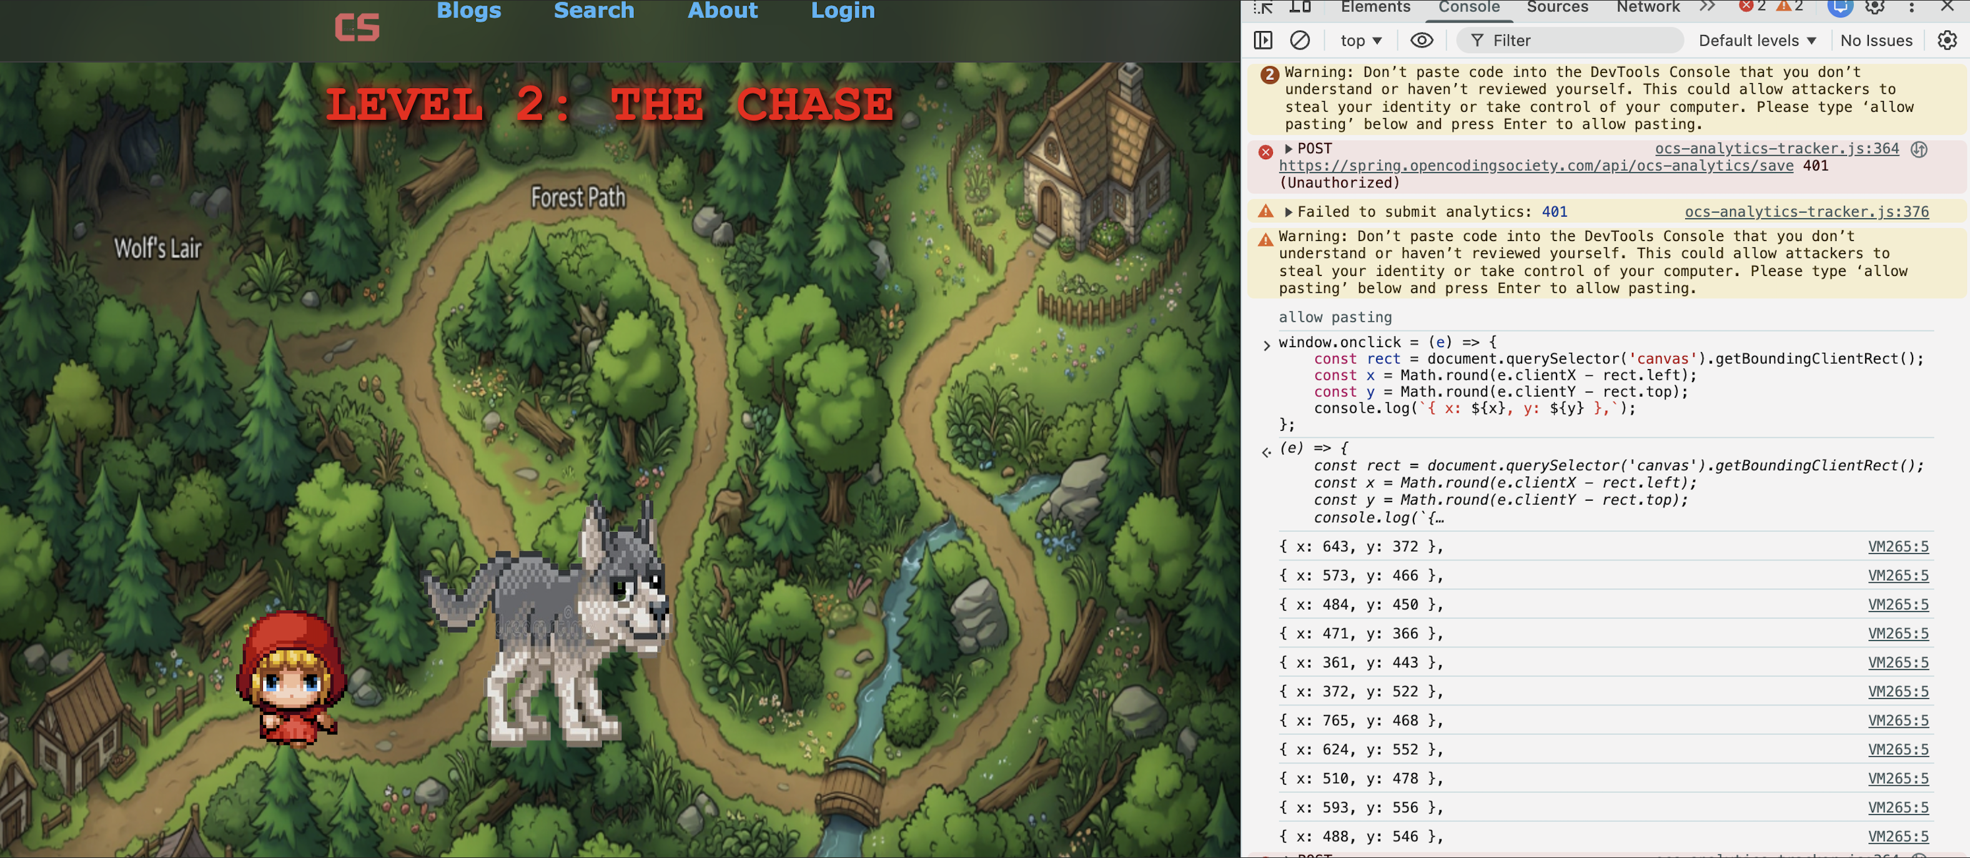Open VM265:5 link for x: 573 log
The height and width of the screenshot is (858, 1970).
1898,576
